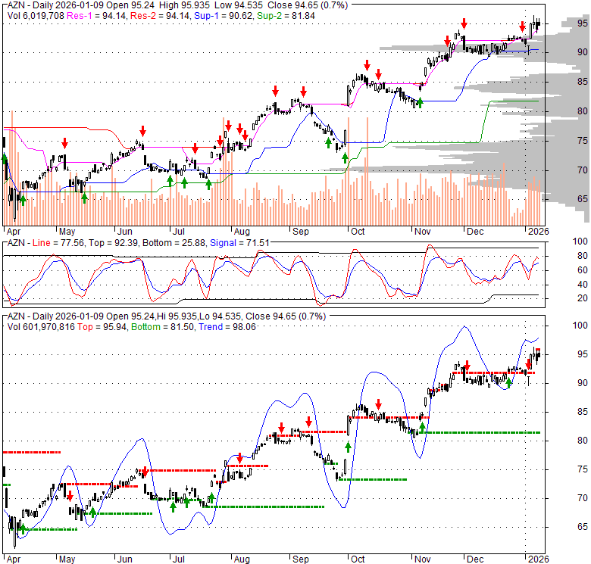The width and height of the screenshot is (591, 564).
Task: Click Apr on the top chart's date axis
Action: pyautogui.click(x=13, y=231)
